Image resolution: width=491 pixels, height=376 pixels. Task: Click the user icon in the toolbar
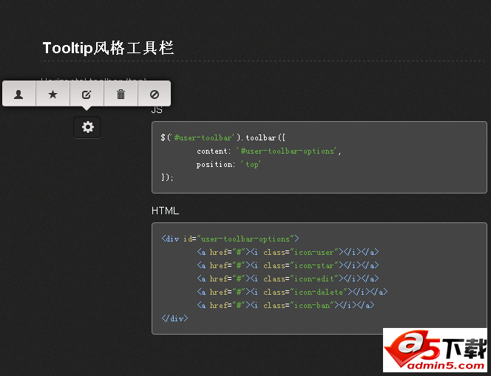(18, 94)
